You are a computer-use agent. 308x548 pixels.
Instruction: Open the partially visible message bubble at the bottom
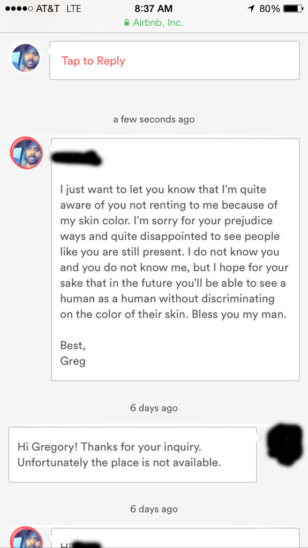coord(175,538)
